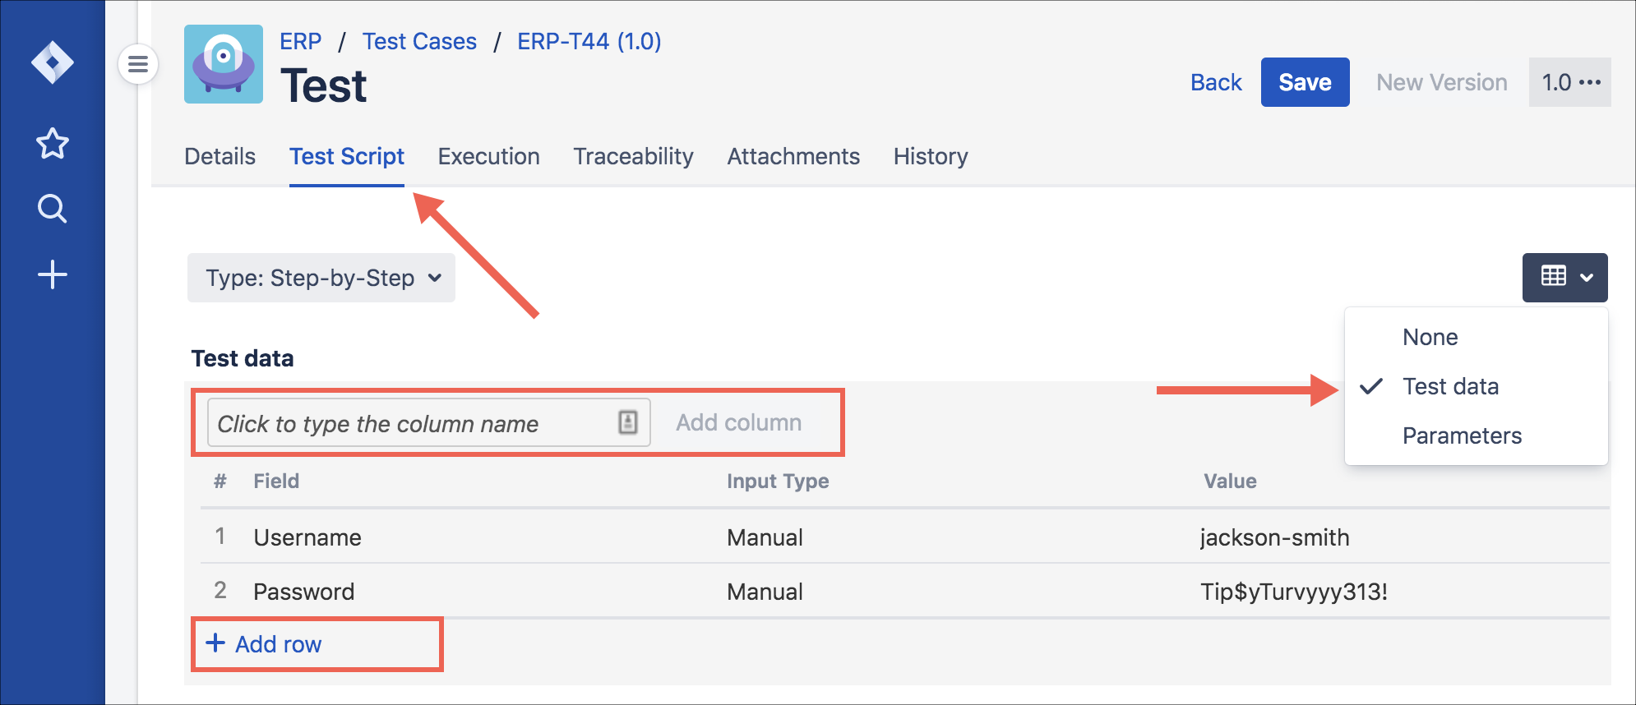Click the icon inside the column name field
The height and width of the screenshot is (705, 1636).
coord(628,422)
